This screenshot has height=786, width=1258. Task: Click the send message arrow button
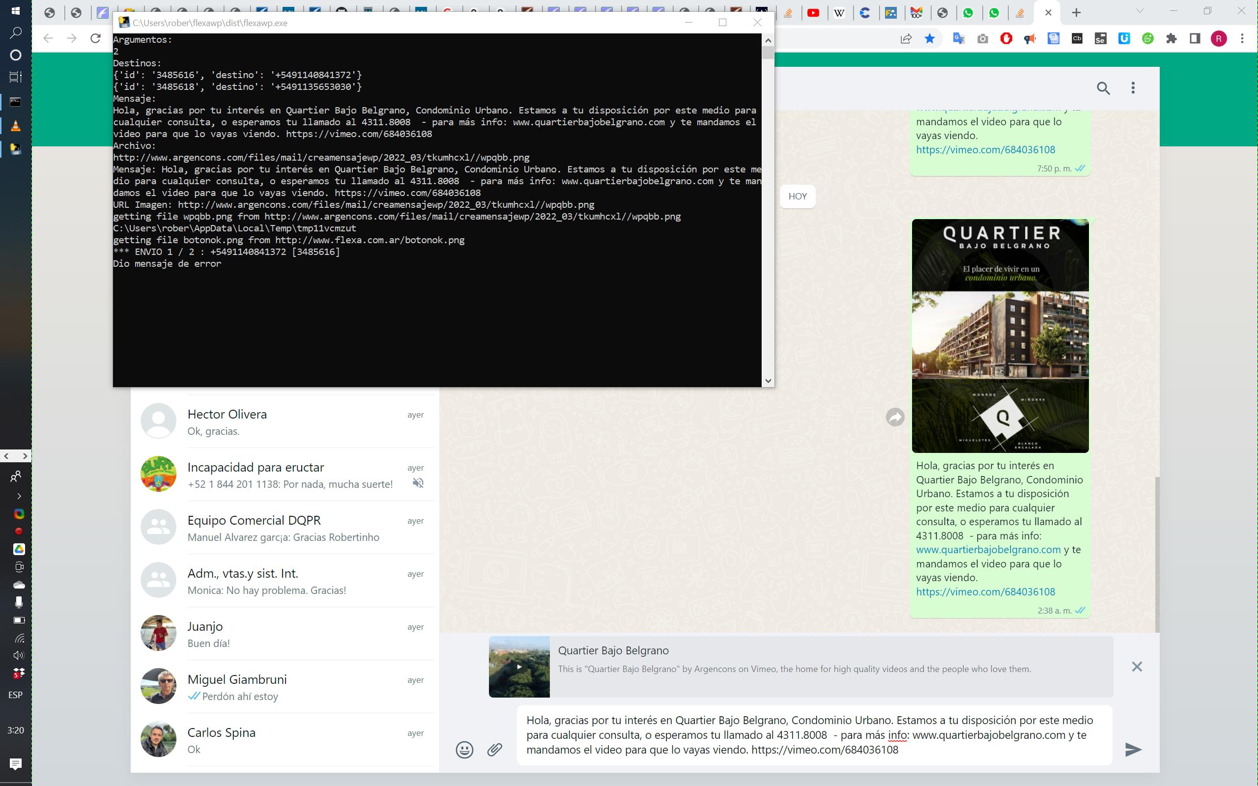click(1133, 749)
